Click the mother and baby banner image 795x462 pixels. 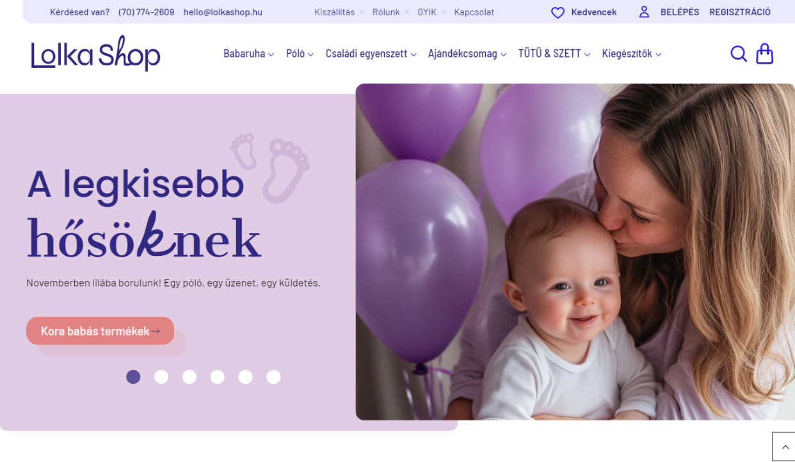tap(575, 251)
